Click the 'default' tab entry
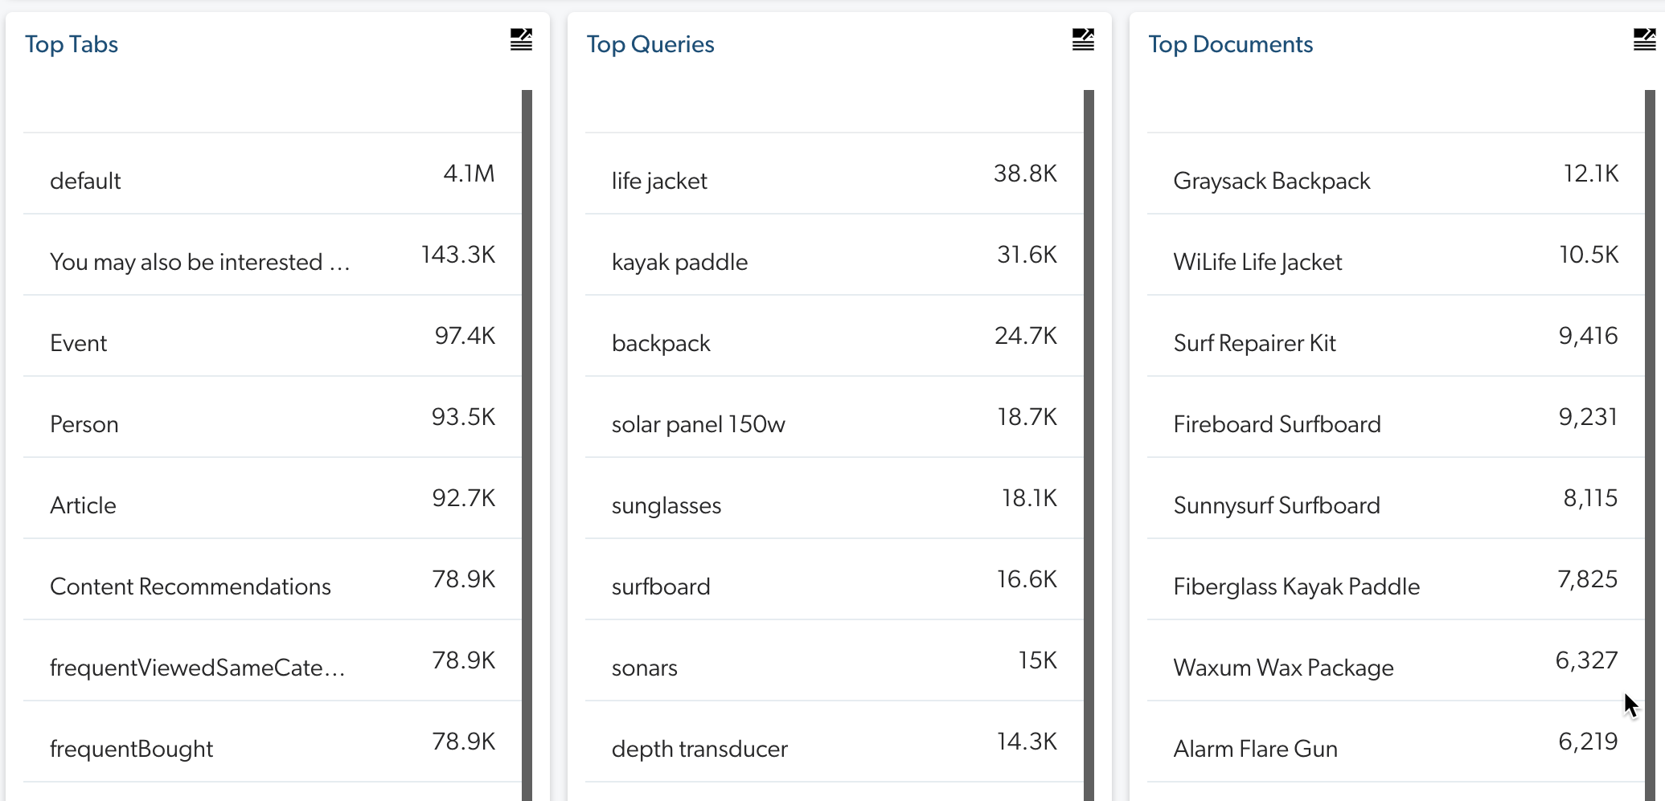Screen dimensions: 1665x801 coord(272,180)
